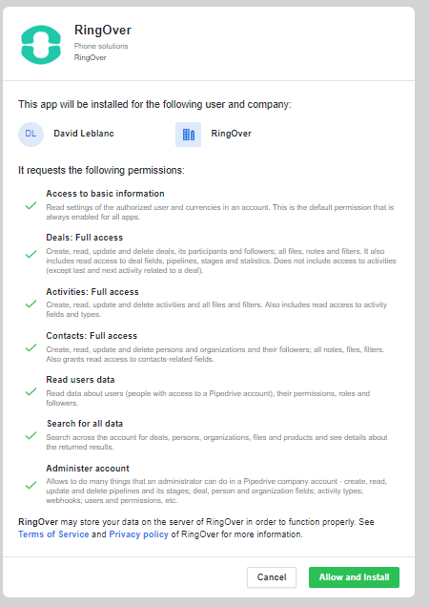Click checkmark beside Access to basic information
Image resolution: width=430 pixels, height=607 pixels.
point(31,205)
